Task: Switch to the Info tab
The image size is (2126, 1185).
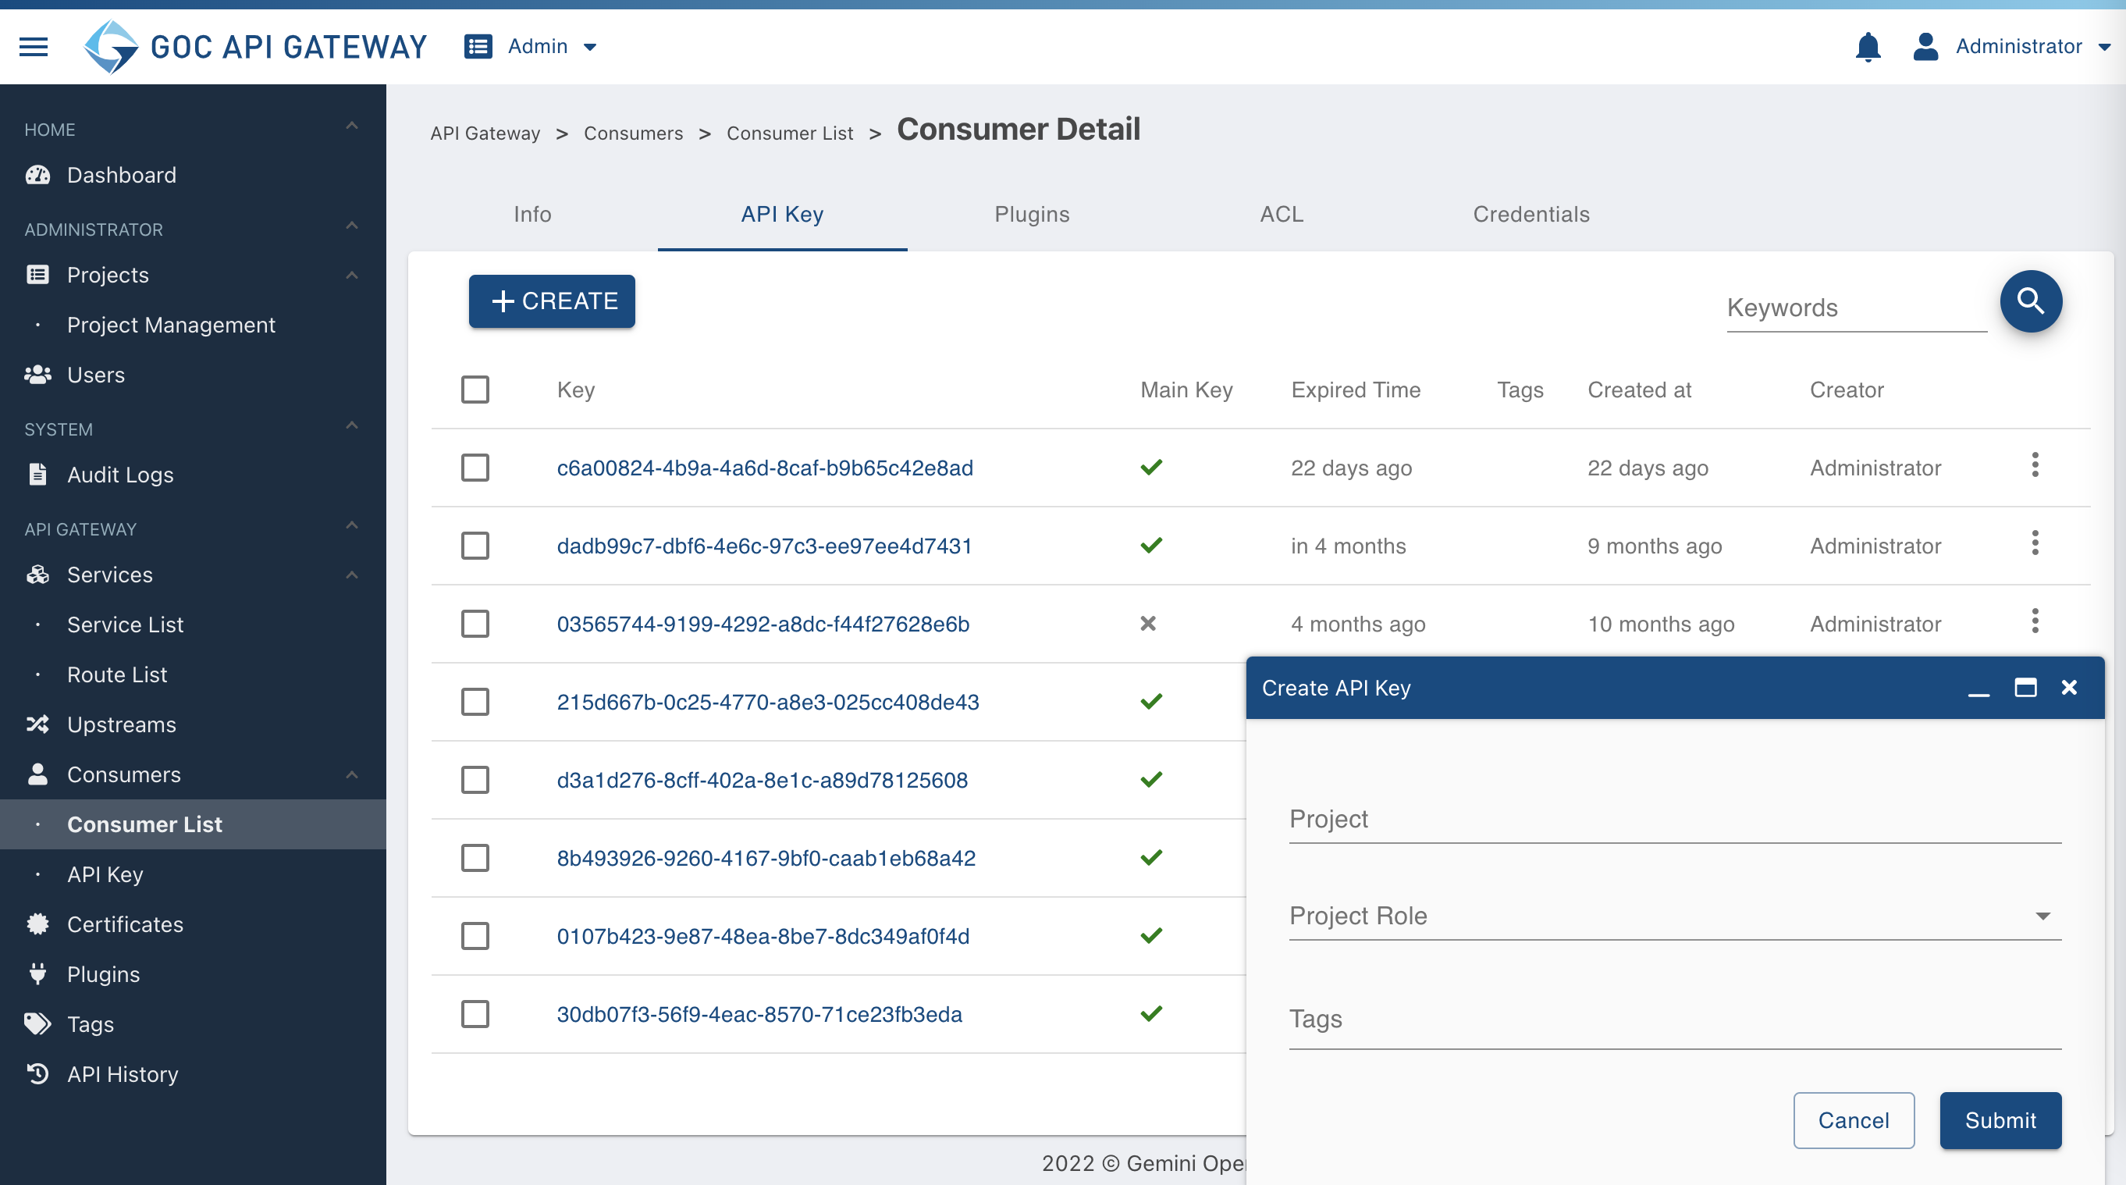Action: point(532,215)
